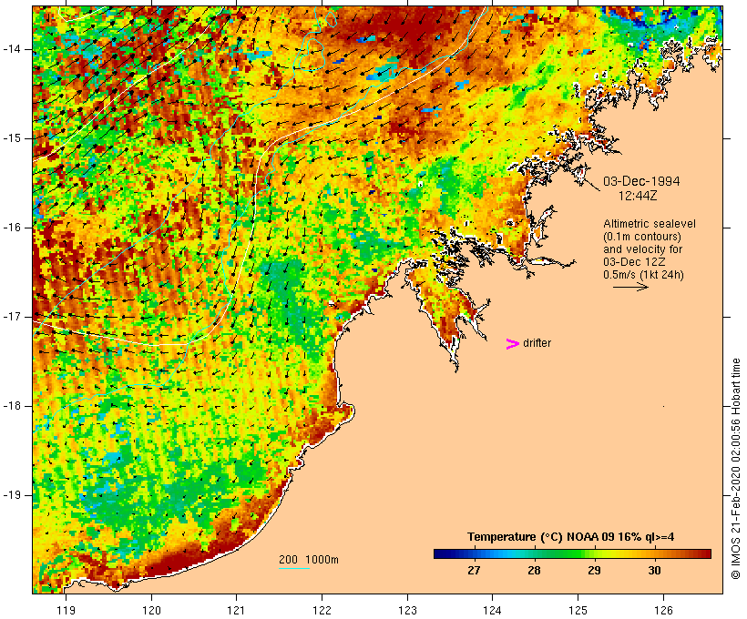Click the longitude axis label '119'

(66, 610)
